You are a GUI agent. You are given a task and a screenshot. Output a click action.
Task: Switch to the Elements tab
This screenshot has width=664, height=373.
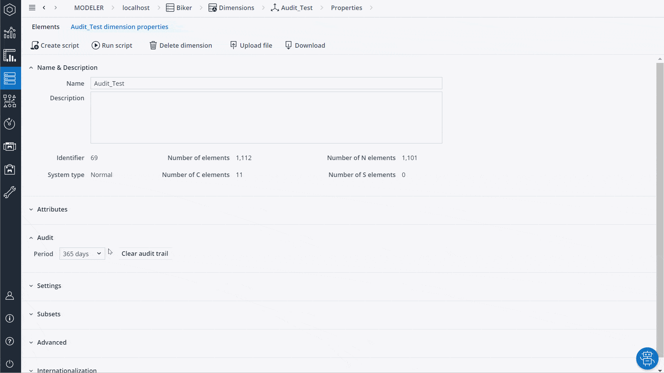[x=46, y=27]
